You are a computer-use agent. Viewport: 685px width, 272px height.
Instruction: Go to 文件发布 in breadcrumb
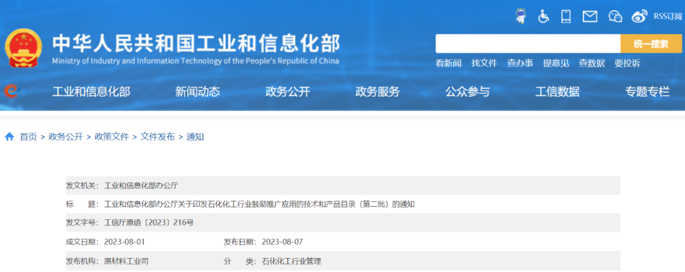[158, 137]
